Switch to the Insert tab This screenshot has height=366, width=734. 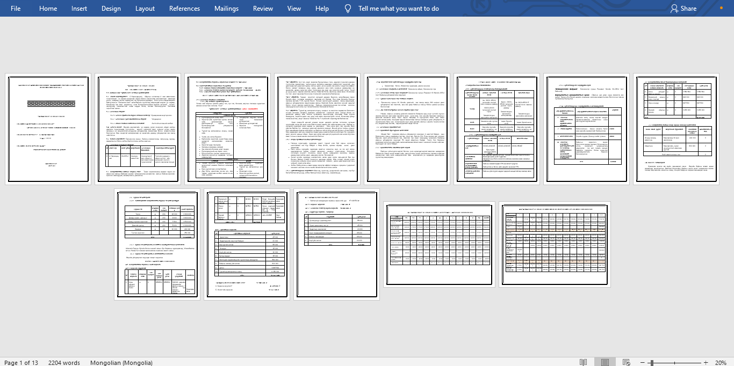click(x=79, y=9)
